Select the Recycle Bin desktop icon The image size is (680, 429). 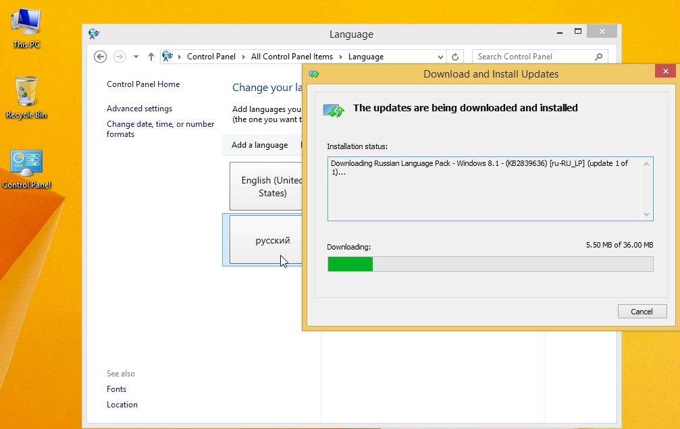click(x=26, y=98)
